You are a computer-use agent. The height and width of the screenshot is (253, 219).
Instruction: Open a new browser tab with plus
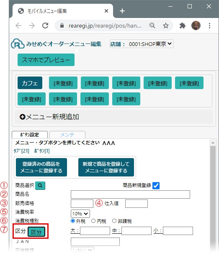point(122,11)
